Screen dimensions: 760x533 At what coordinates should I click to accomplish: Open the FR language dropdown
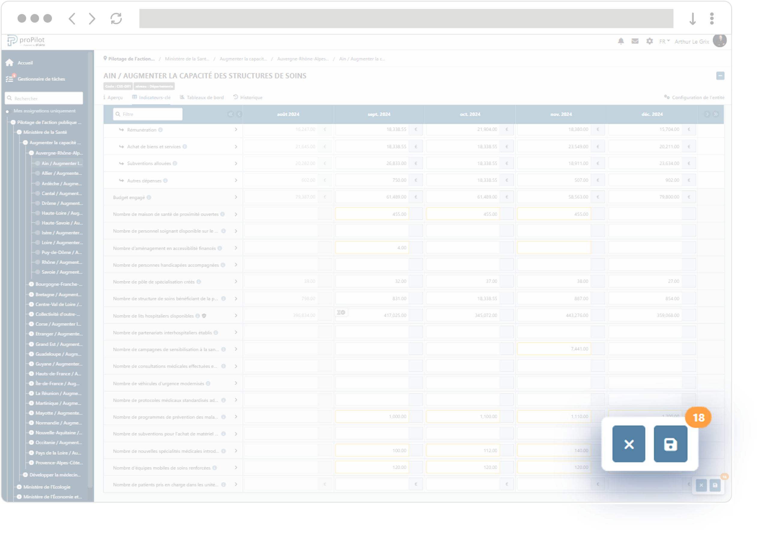(x=664, y=41)
